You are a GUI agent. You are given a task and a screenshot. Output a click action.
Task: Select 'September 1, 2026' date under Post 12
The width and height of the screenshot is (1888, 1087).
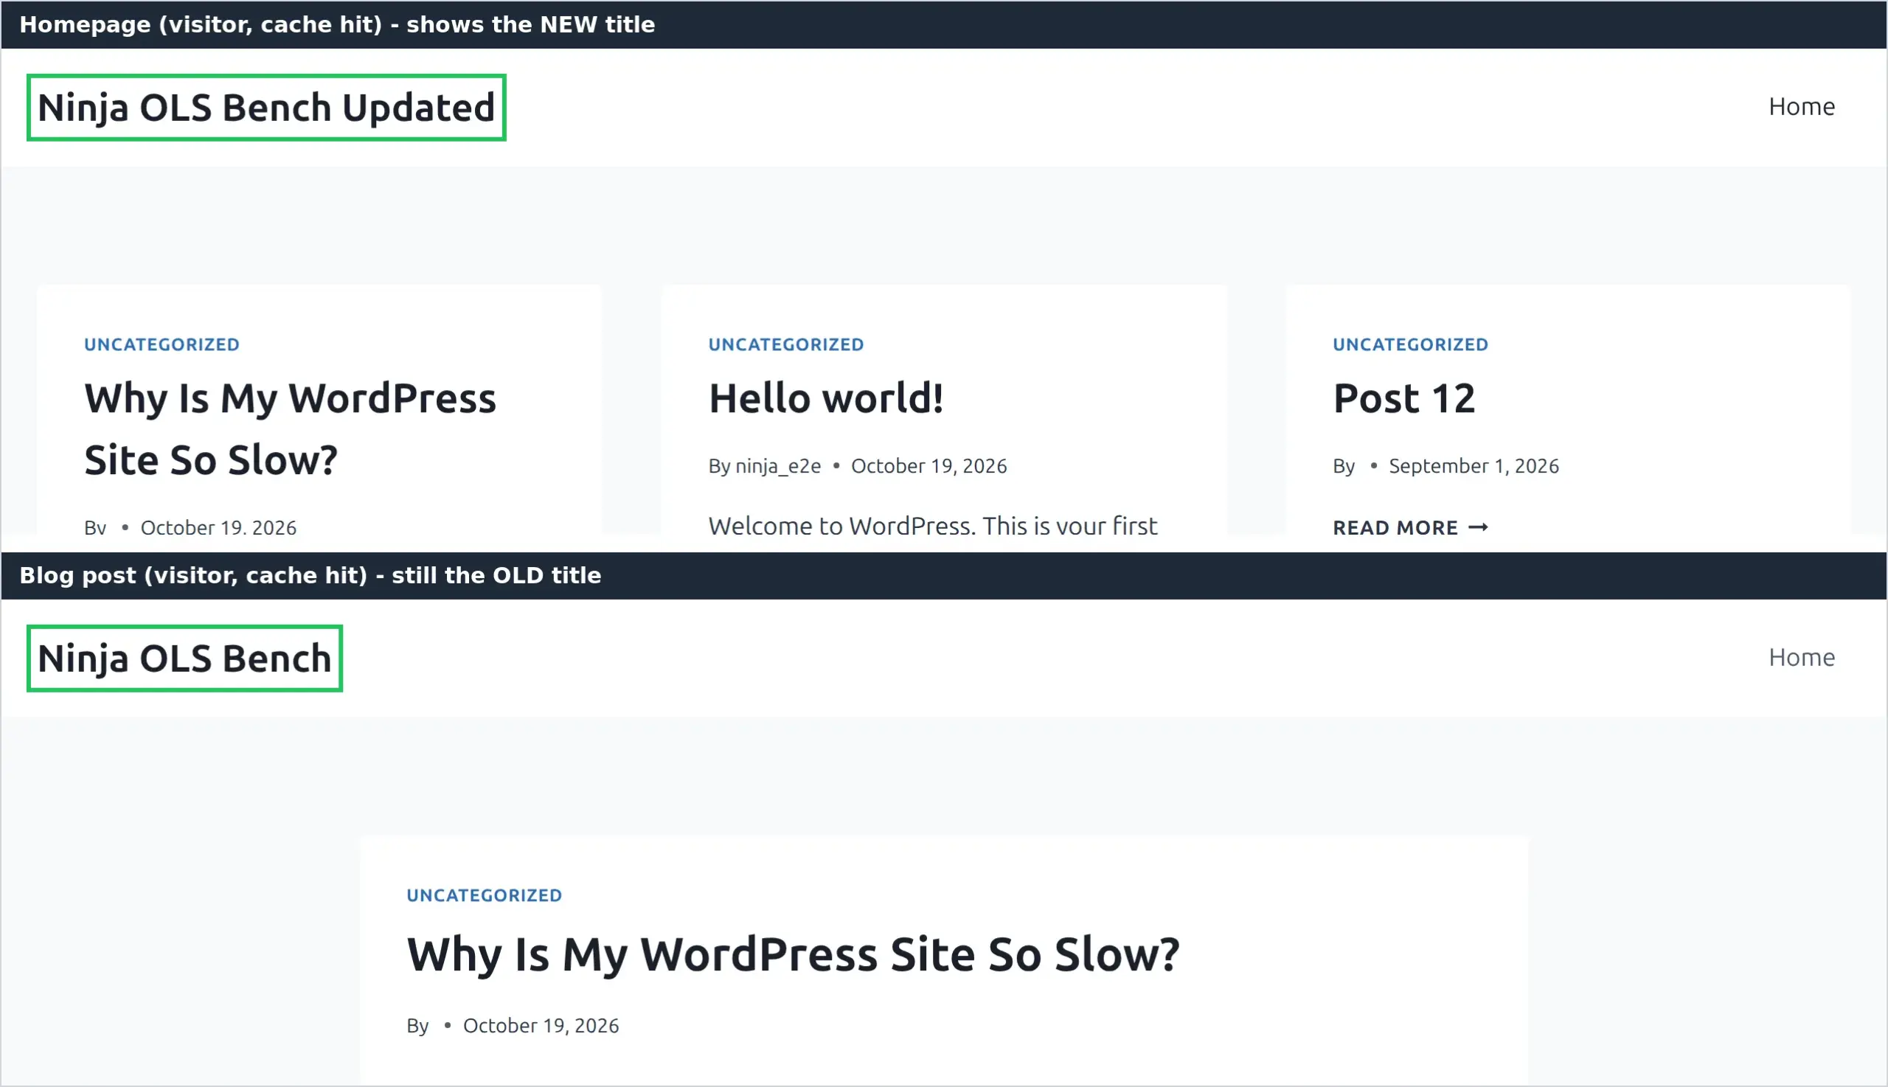[x=1474, y=466]
